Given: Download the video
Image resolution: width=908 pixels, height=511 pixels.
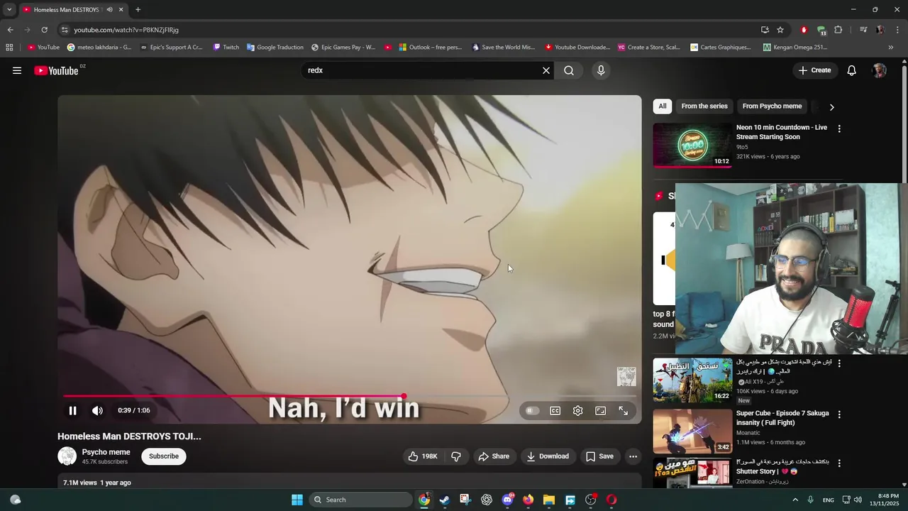Looking at the screenshot, I should point(548,456).
